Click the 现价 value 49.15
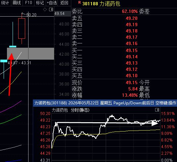The image size is (177, 162). coord(132,82)
